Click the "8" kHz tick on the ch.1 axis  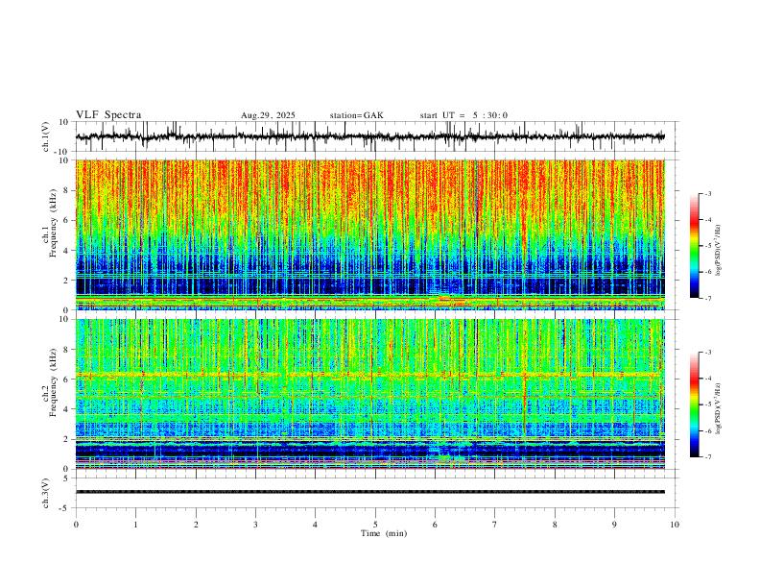(67, 190)
